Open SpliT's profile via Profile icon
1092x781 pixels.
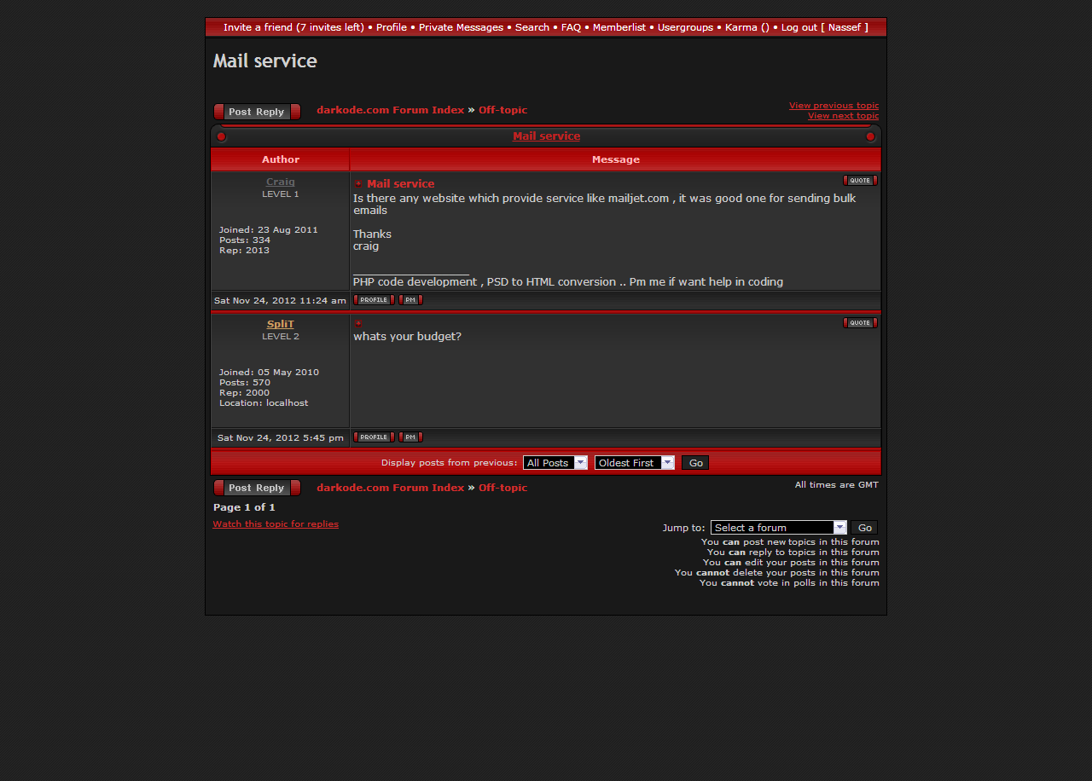point(374,437)
